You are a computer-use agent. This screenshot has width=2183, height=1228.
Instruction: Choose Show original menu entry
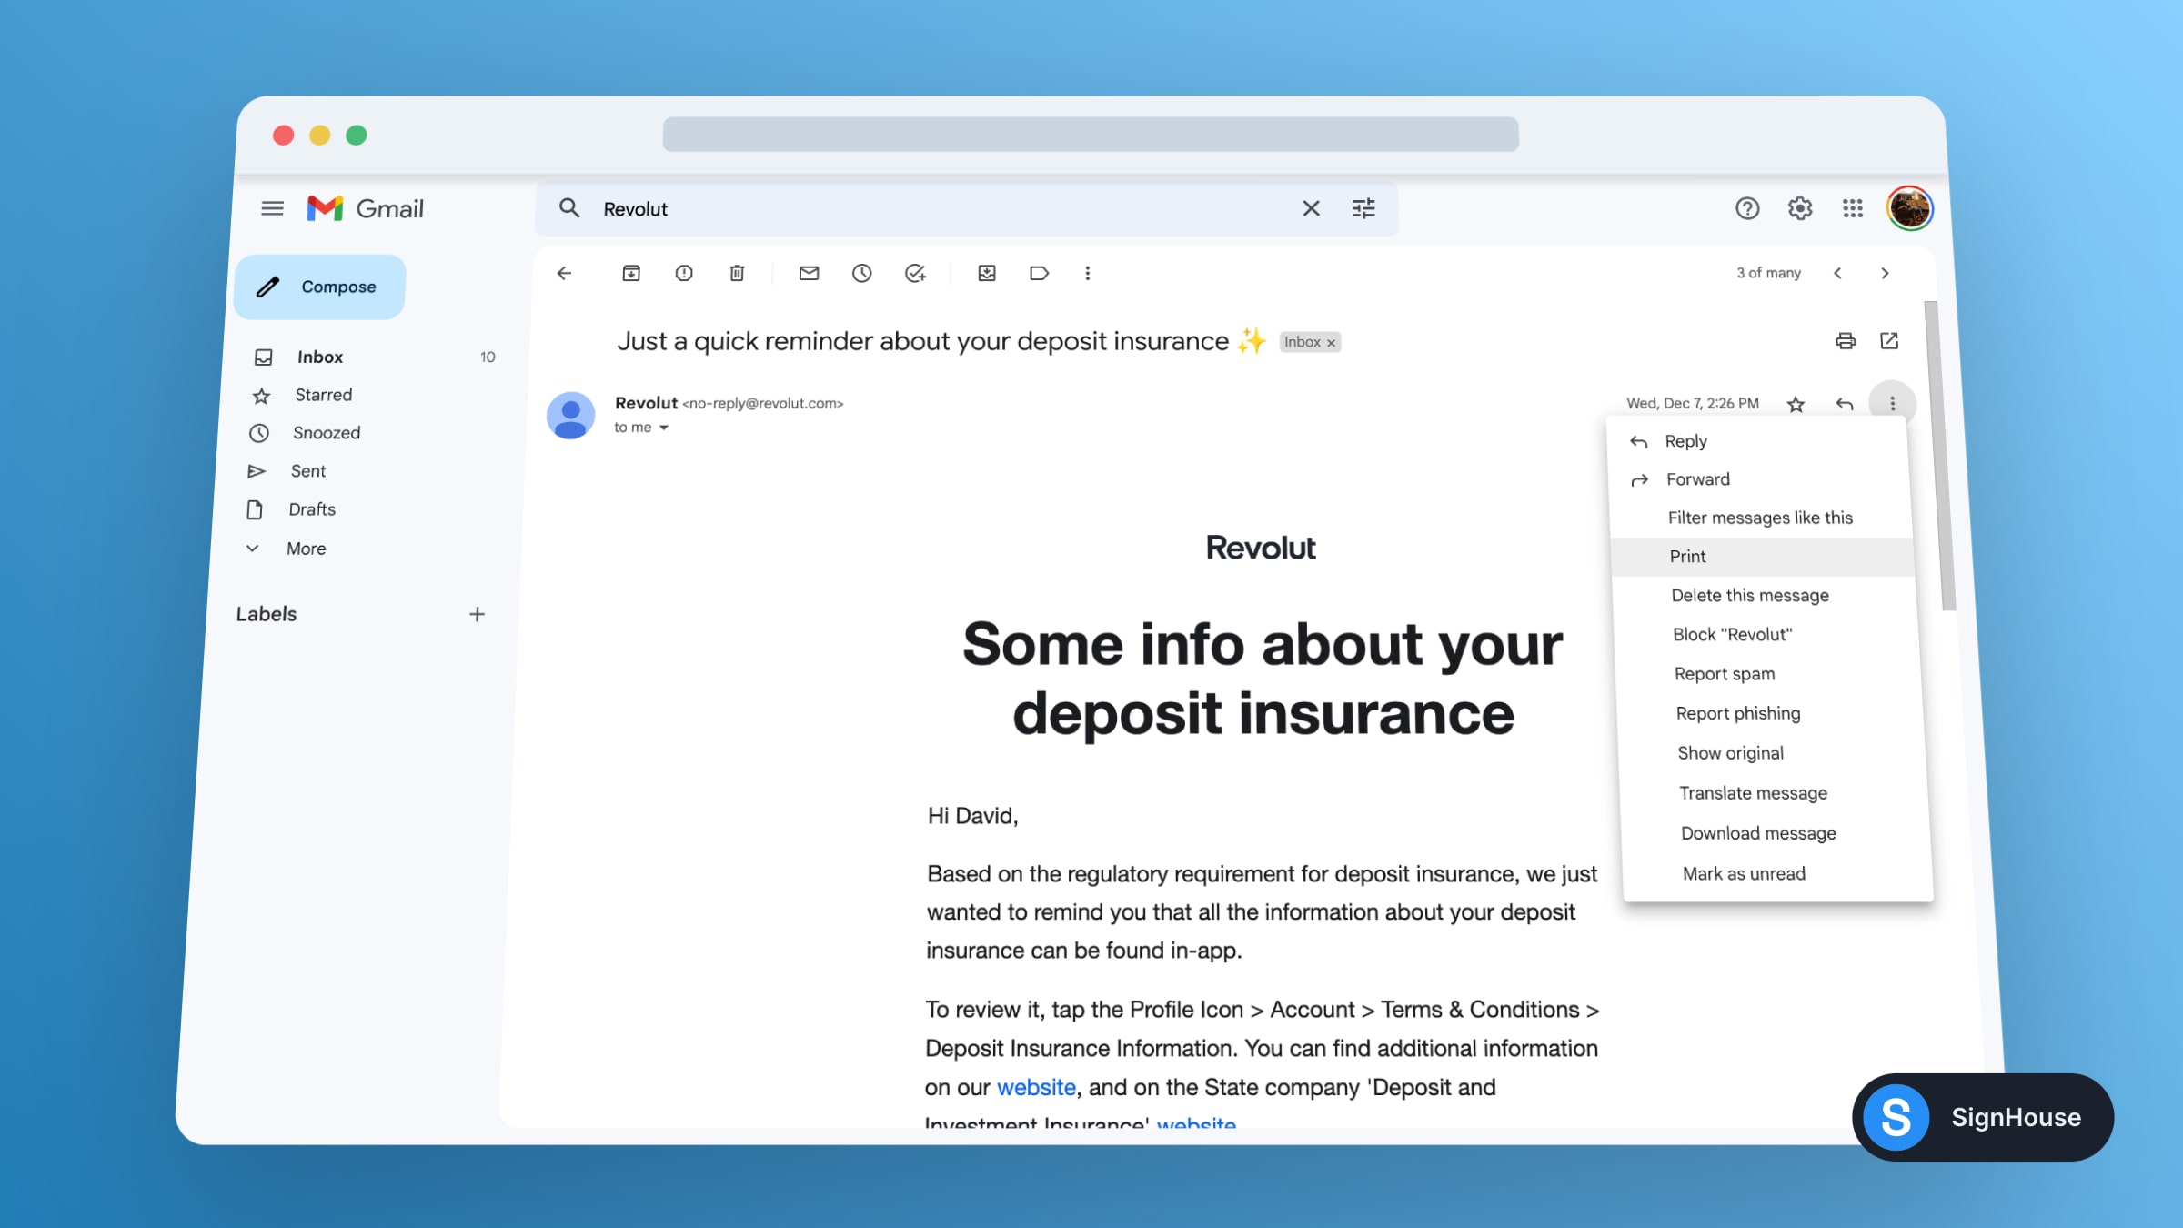click(x=1771, y=753)
